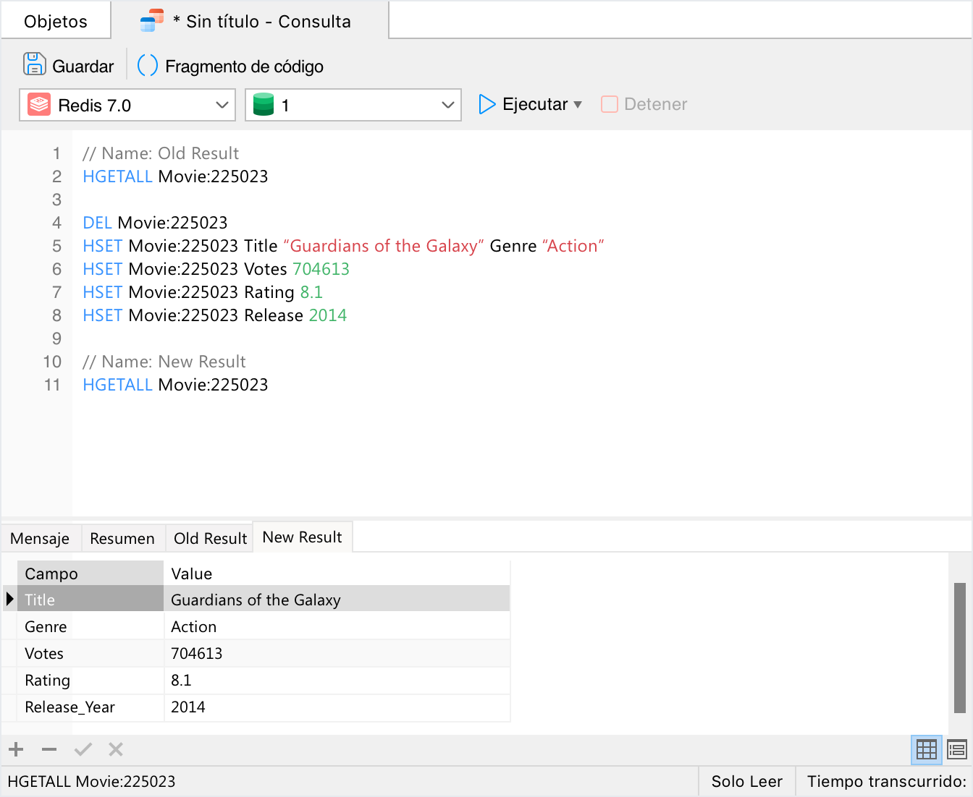Switch to the Objetos tab
The image size is (973, 797).
coord(56,22)
